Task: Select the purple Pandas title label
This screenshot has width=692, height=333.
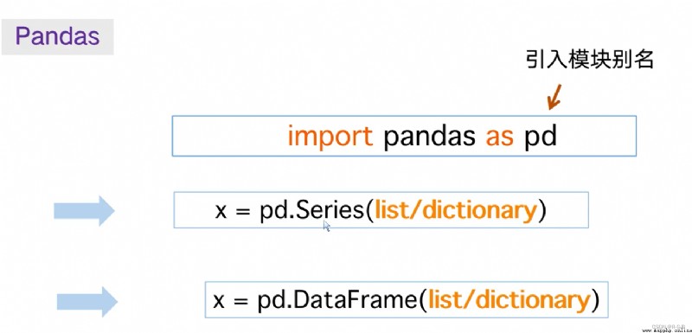Action: click(x=57, y=36)
